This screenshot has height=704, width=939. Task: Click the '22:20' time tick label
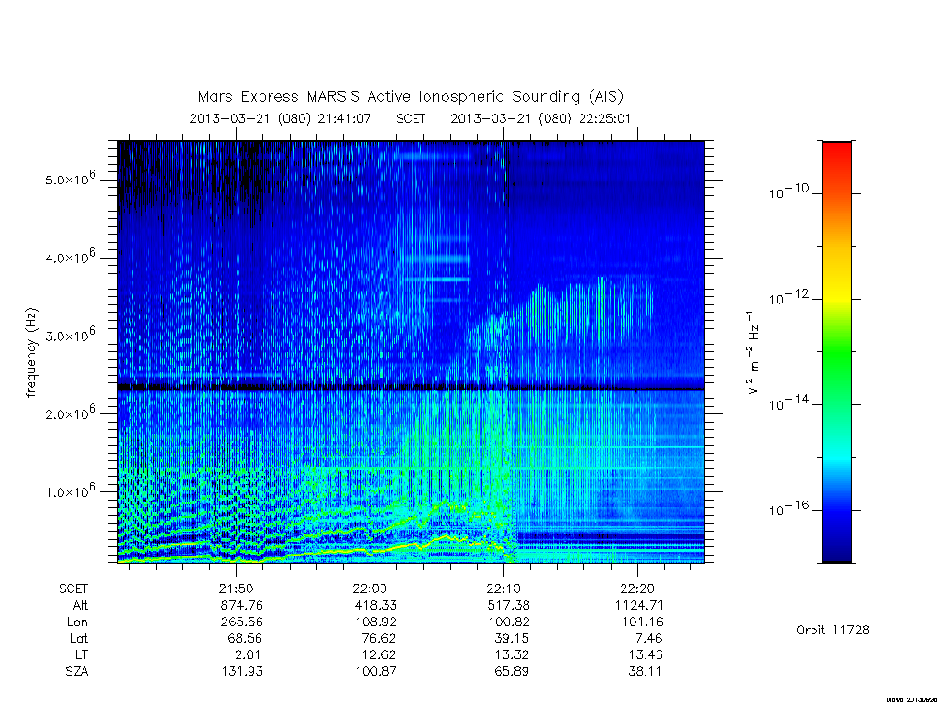click(637, 588)
